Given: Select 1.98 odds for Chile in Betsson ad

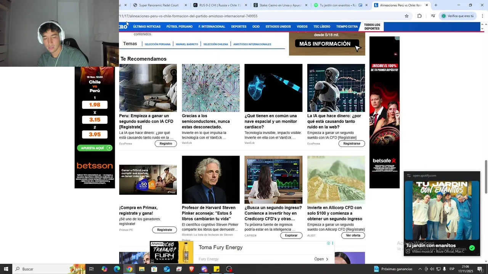Looking at the screenshot, I should [95, 105].
